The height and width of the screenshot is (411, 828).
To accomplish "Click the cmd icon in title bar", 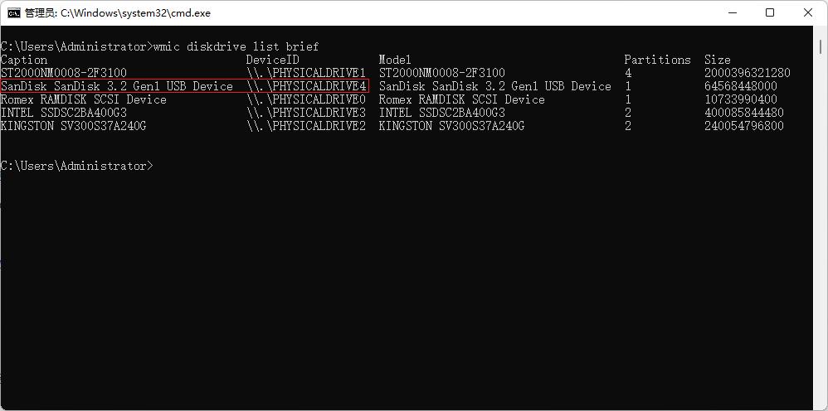I will (14, 12).
